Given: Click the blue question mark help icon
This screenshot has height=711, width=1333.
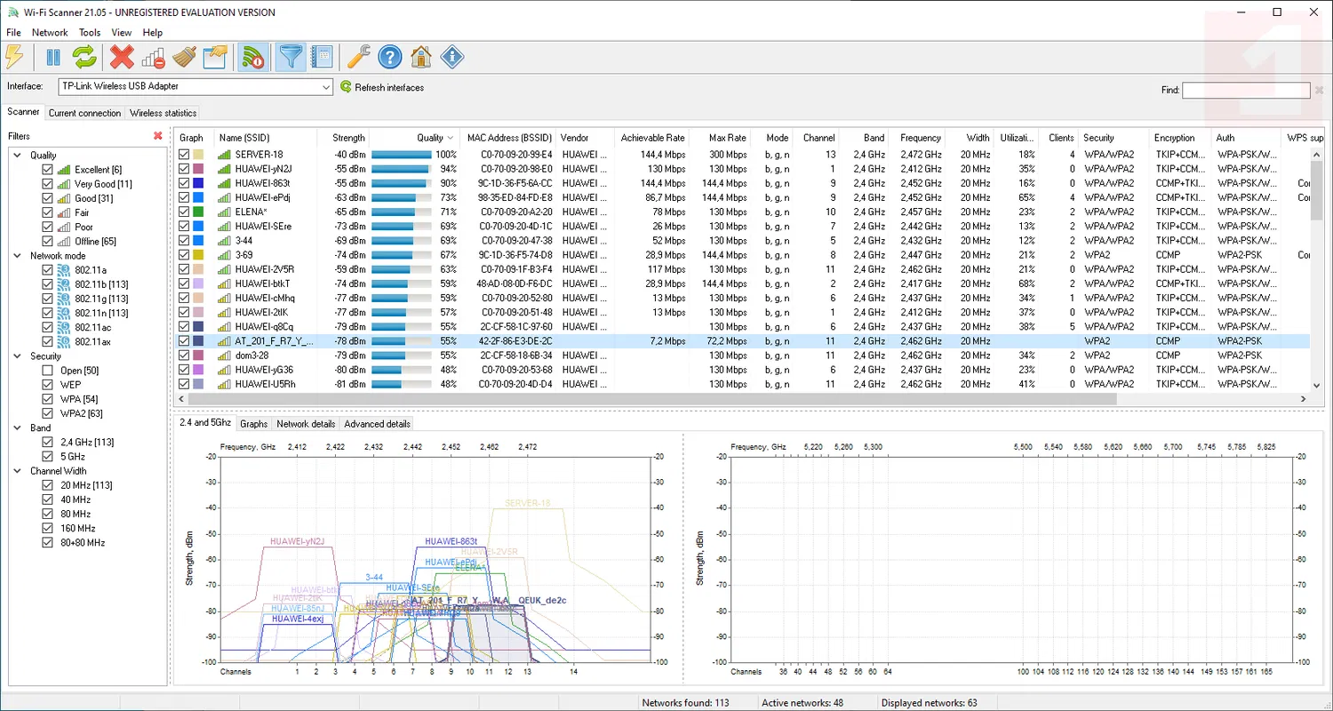Looking at the screenshot, I should [389, 58].
